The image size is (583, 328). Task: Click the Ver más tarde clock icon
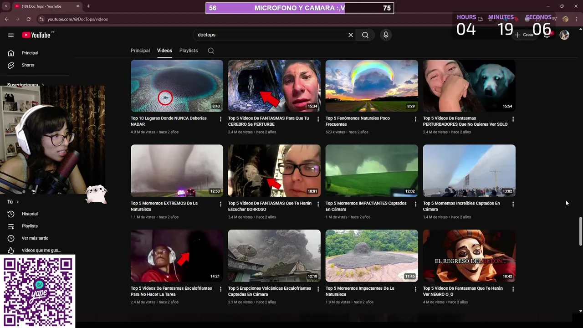(11, 238)
